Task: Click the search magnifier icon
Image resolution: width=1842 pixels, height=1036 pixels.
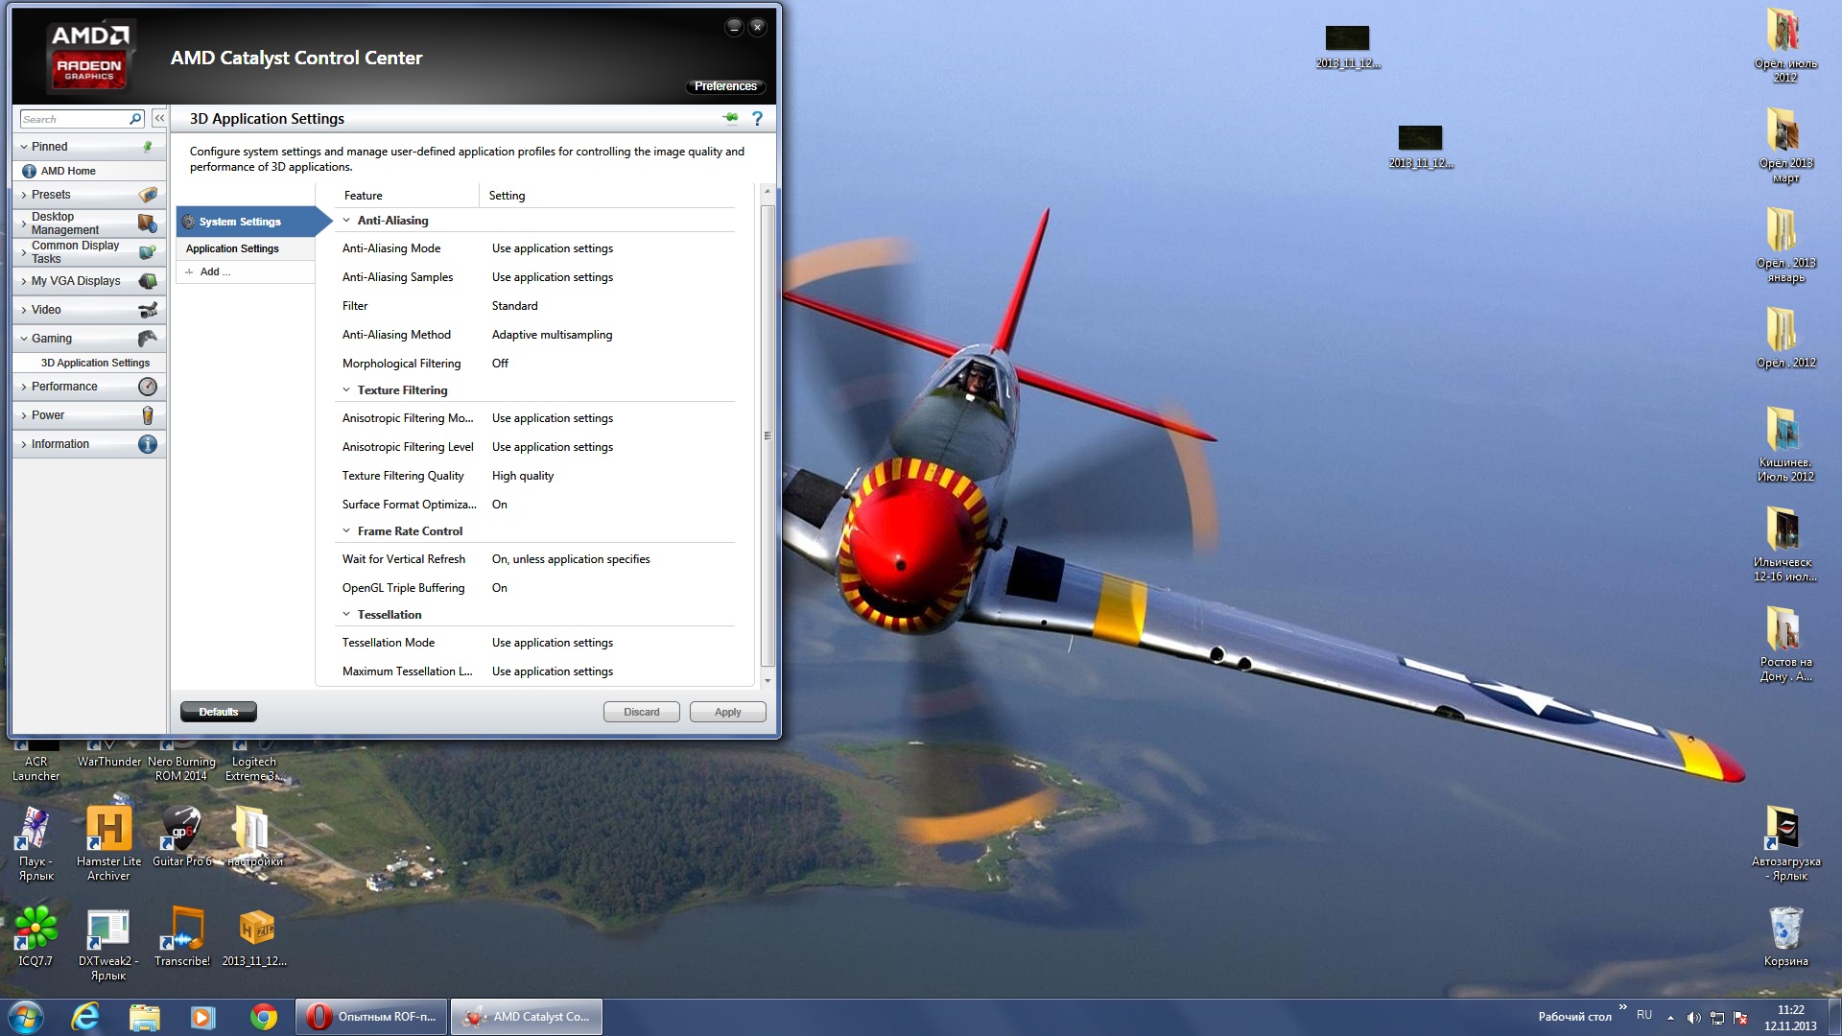Action: coord(135,119)
